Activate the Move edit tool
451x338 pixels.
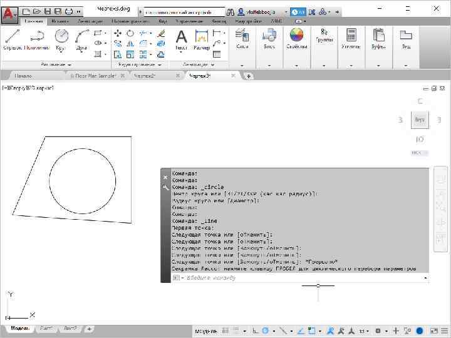point(117,33)
